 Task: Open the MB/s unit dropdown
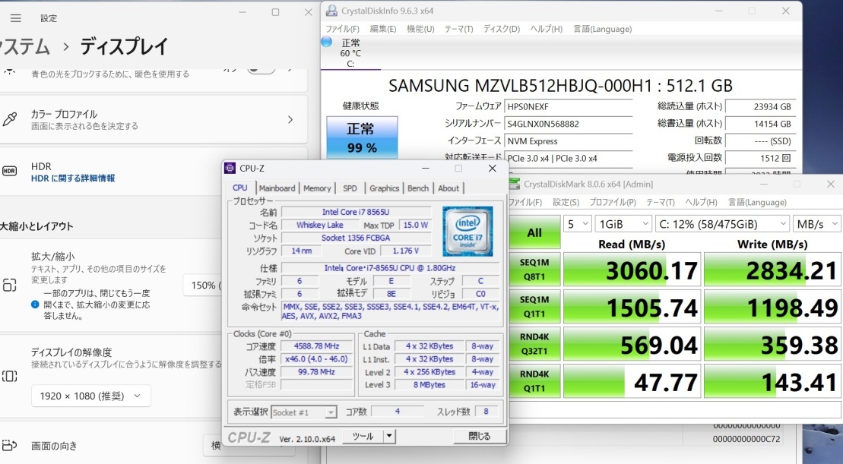(816, 224)
